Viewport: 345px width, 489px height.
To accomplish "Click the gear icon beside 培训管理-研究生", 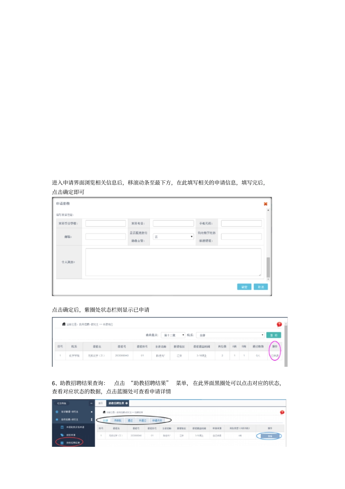I will click(57, 412).
